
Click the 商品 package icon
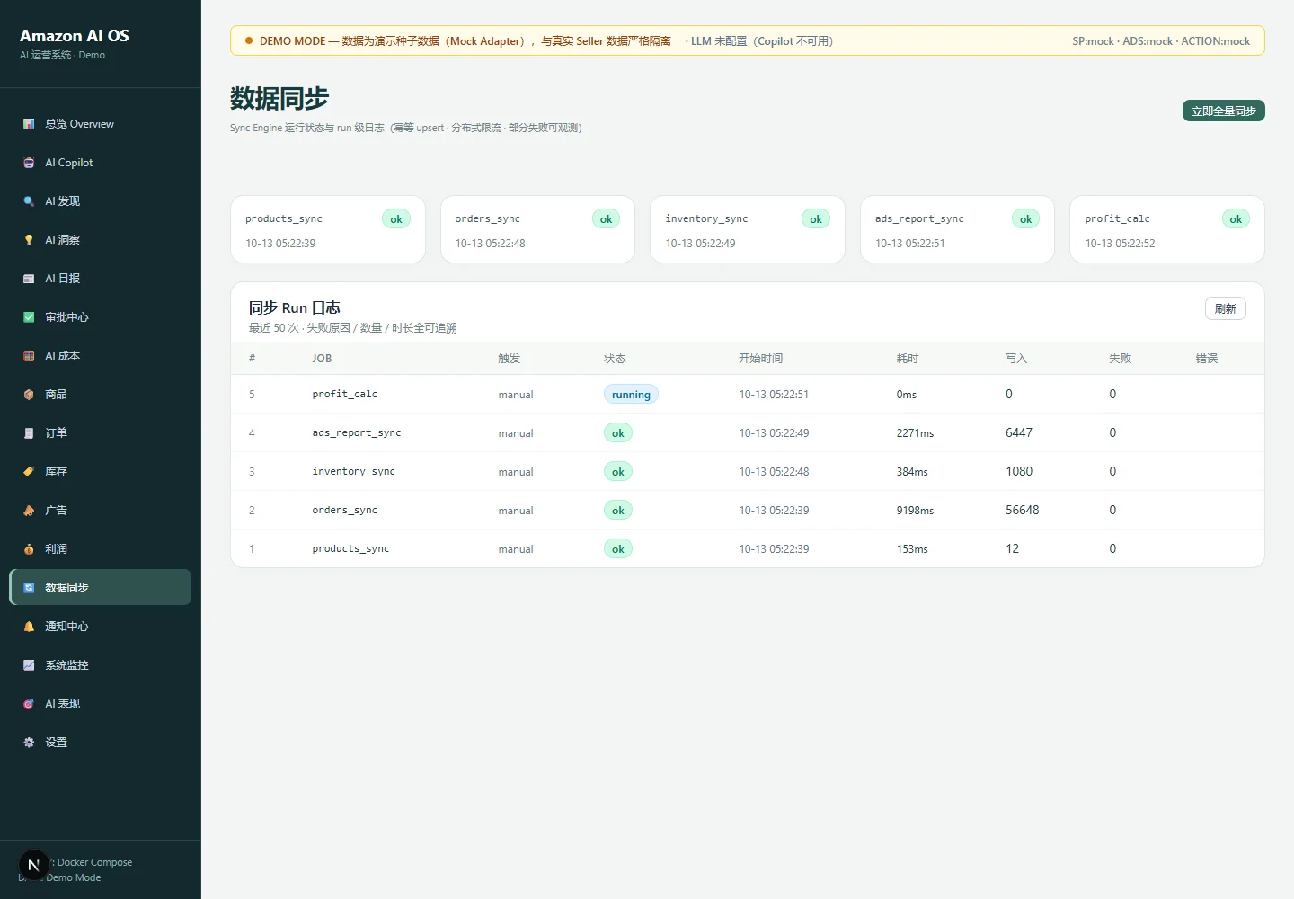[29, 395]
